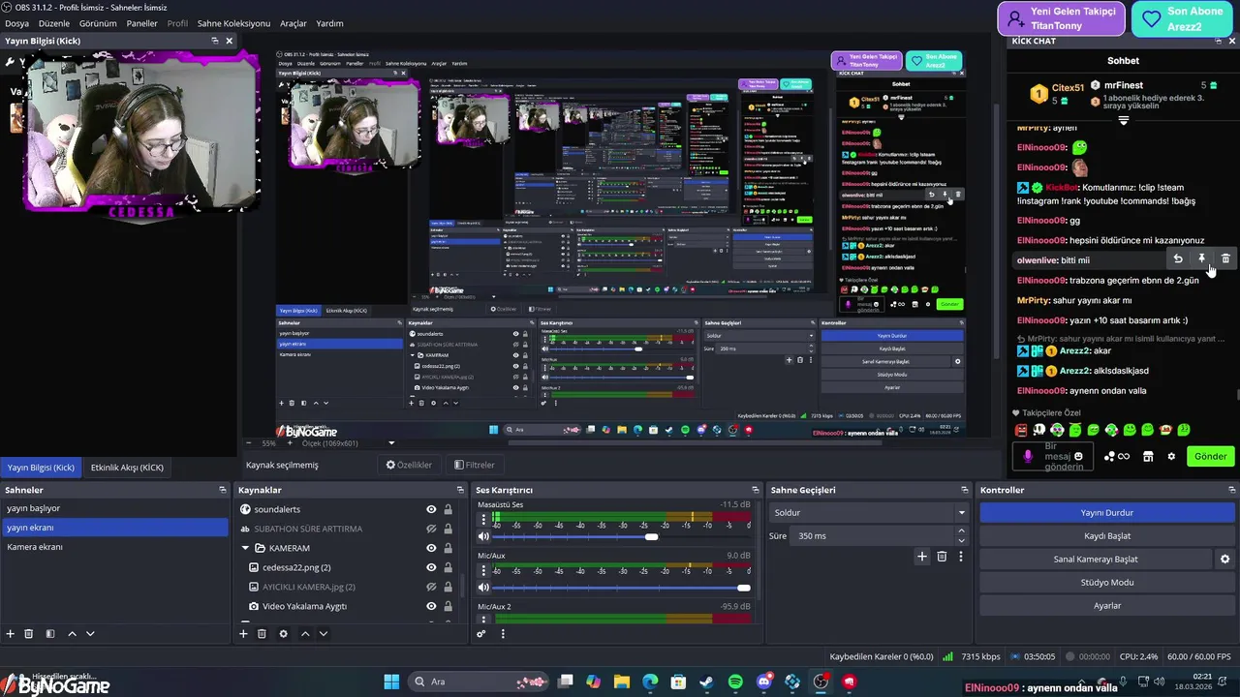The width and height of the screenshot is (1240, 697).
Task: Delete the current scene transition
Action: coord(942,557)
